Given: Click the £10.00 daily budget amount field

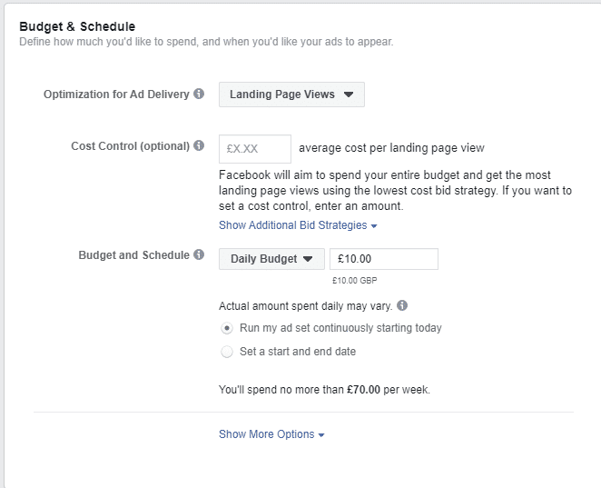Looking at the screenshot, I should (x=384, y=259).
